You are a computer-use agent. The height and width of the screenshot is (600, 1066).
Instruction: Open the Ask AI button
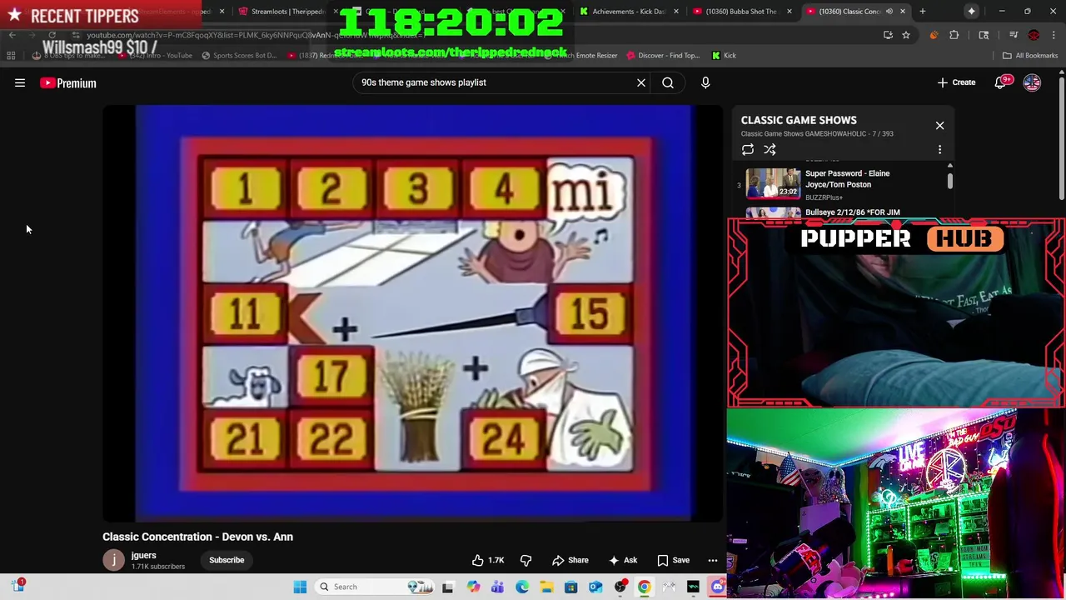click(x=623, y=561)
